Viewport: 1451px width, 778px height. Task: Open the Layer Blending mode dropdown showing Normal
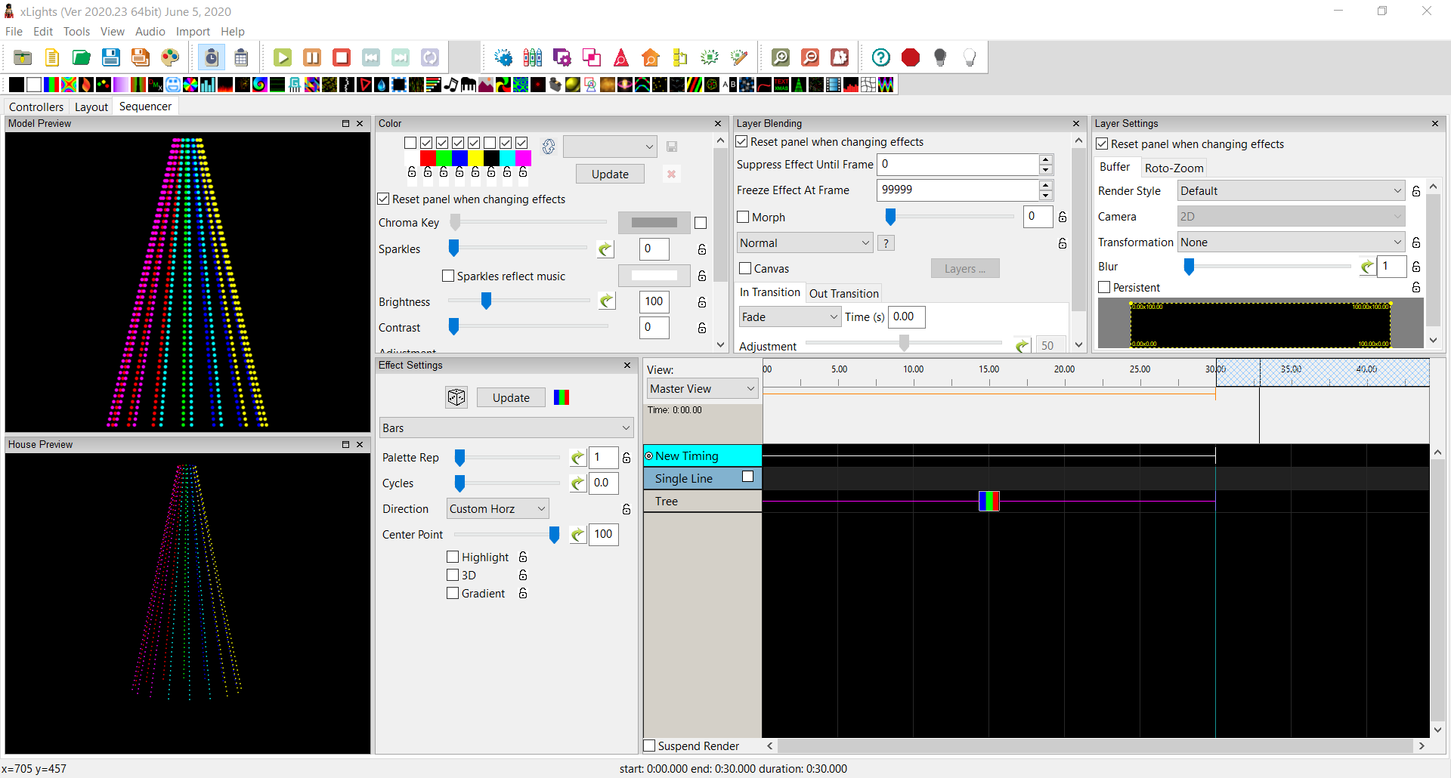click(x=804, y=242)
